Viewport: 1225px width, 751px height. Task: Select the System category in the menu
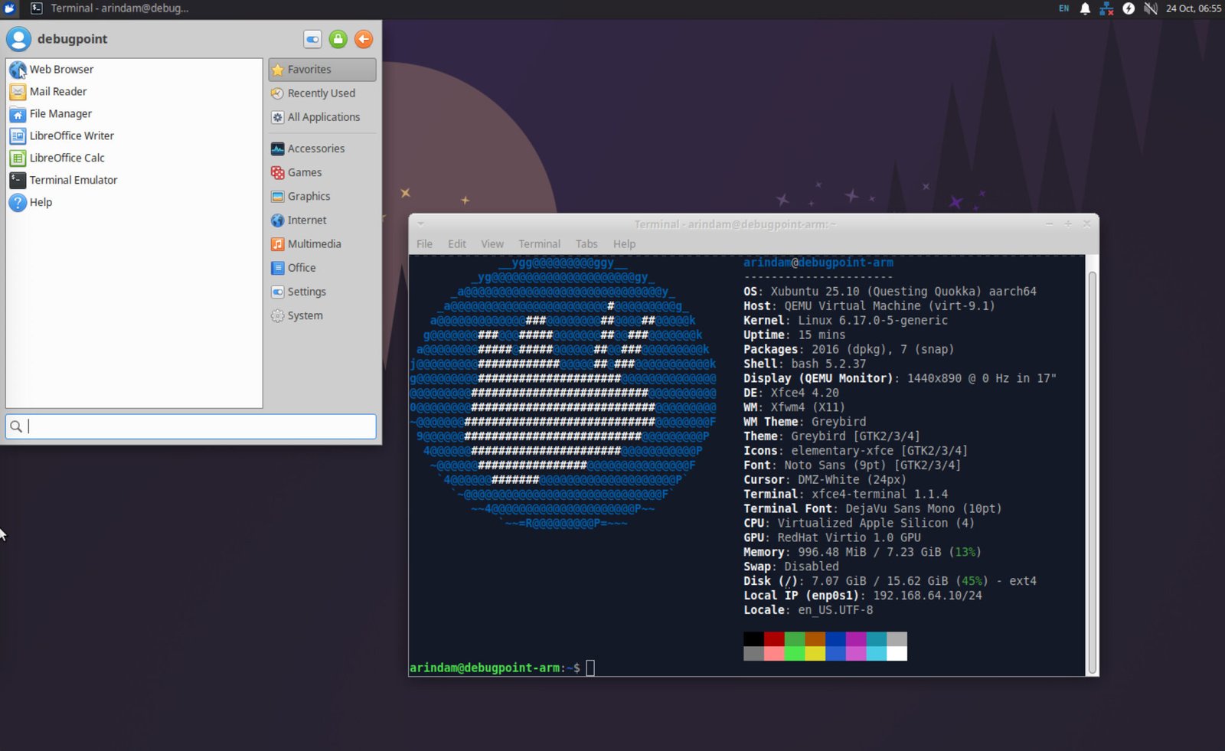[x=305, y=315]
